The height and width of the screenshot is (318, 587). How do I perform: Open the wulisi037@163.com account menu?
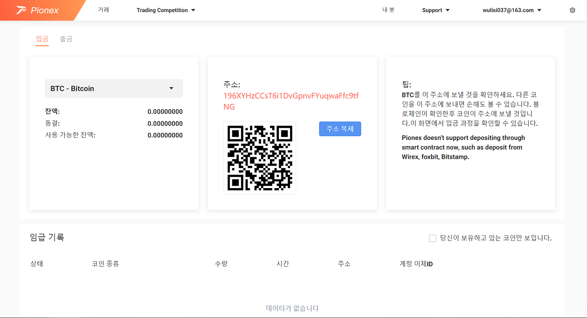point(512,10)
